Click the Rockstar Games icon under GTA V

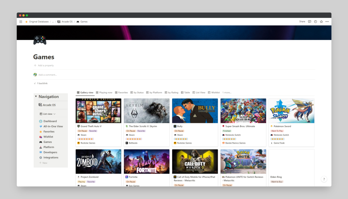78,143
